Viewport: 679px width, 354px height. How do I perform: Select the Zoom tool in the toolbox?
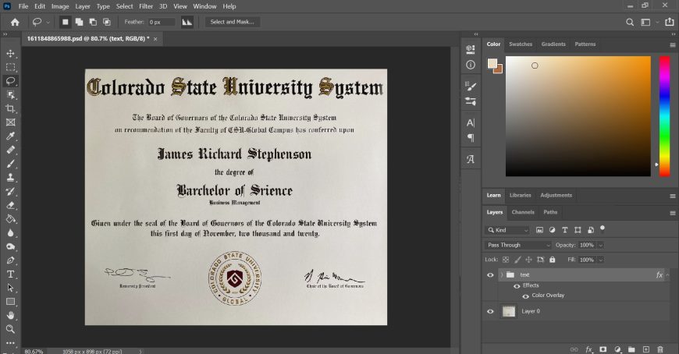(10, 329)
